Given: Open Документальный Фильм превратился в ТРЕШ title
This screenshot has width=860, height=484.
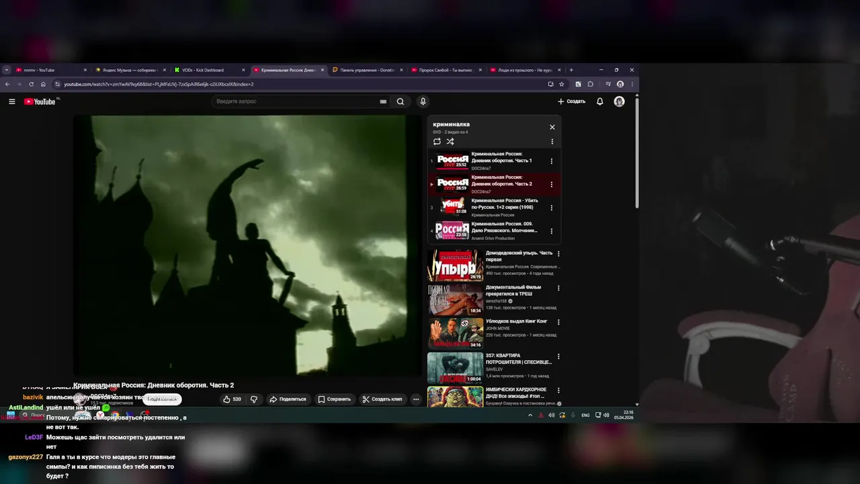Looking at the screenshot, I should pos(513,291).
